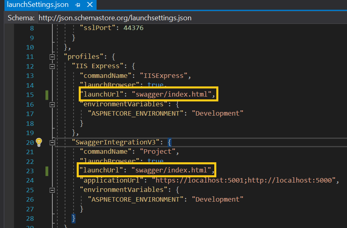Click line number 23 in the gutter
Viewport: 347px width, 228px height.
point(30,171)
